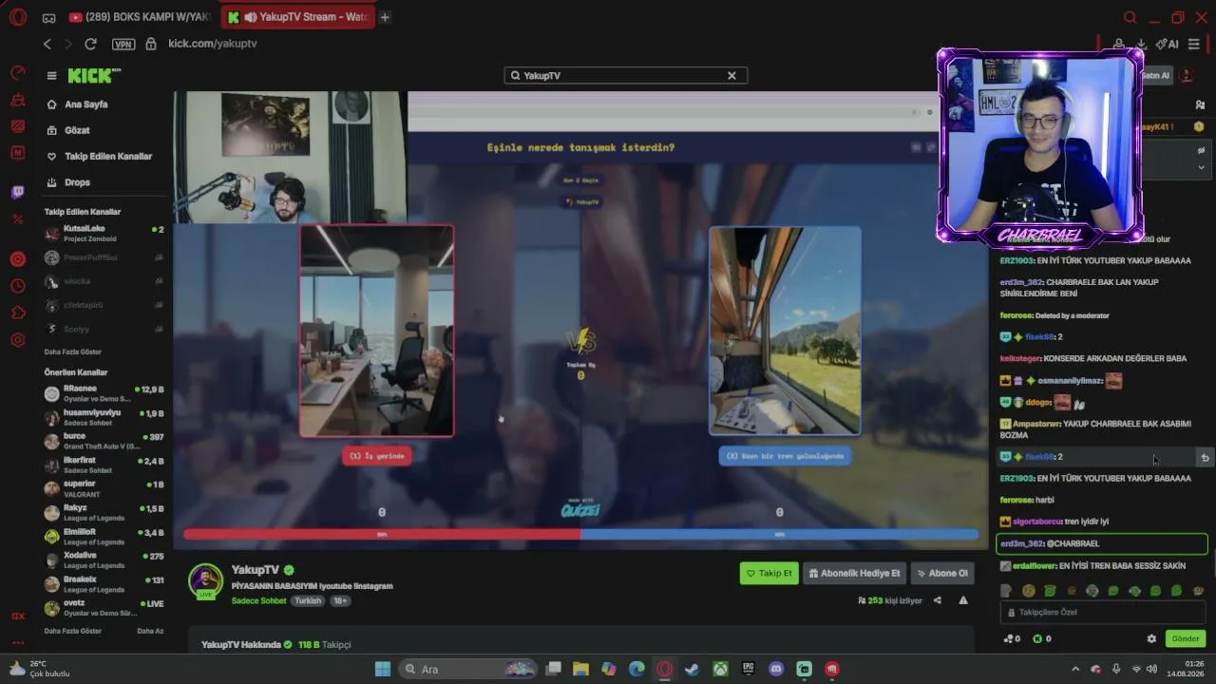The height and width of the screenshot is (684, 1216).
Task: Toggle the Kick sidebar hamburger menu
Action: pyautogui.click(x=51, y=76)
